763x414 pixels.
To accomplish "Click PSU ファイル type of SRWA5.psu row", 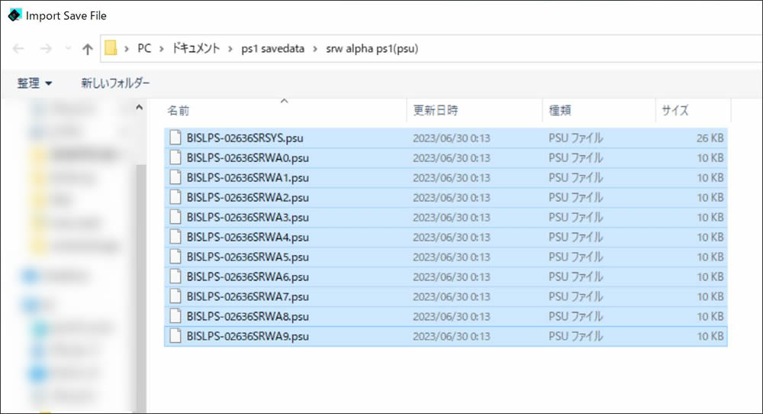I will (x=575, y=257).
